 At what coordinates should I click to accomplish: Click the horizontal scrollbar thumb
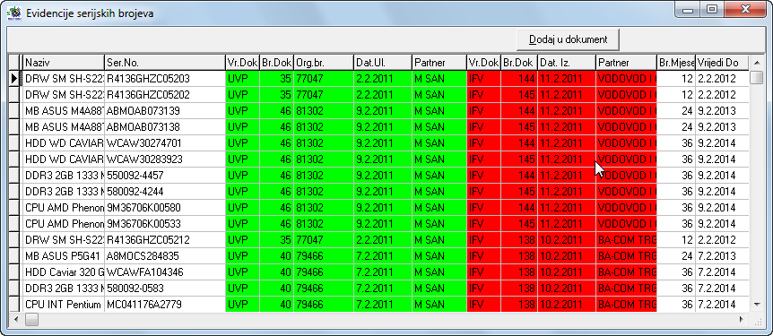[x=31, y=319]
